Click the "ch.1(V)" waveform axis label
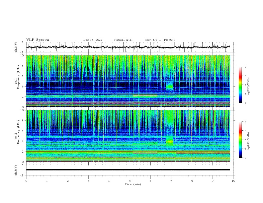 click(x=16, y=47)
